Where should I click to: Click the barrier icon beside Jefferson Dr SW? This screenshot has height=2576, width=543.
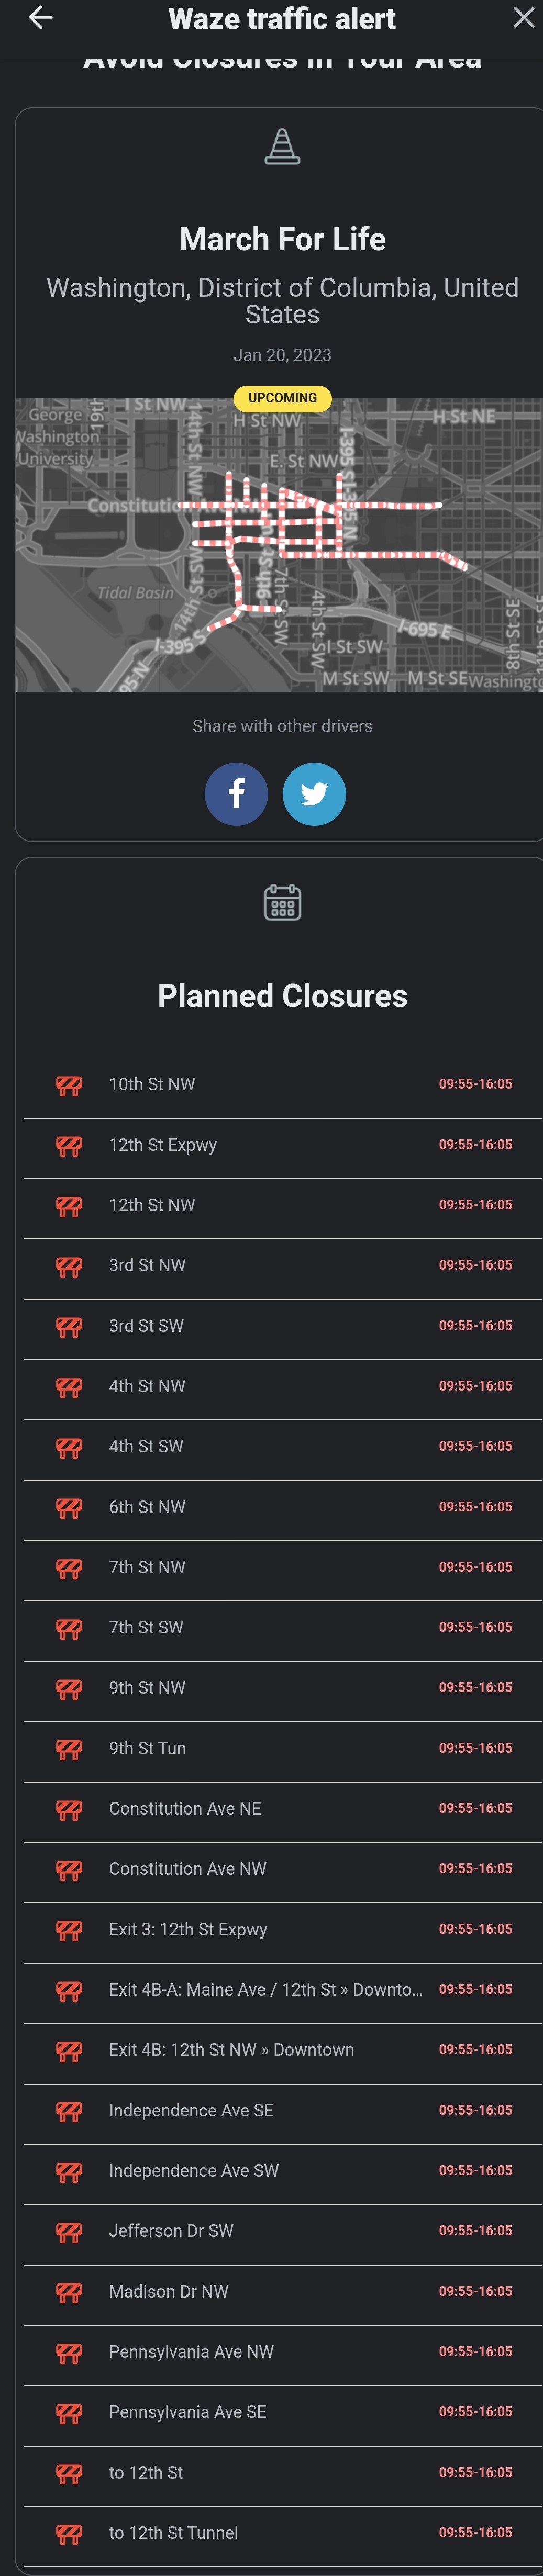69,2233
